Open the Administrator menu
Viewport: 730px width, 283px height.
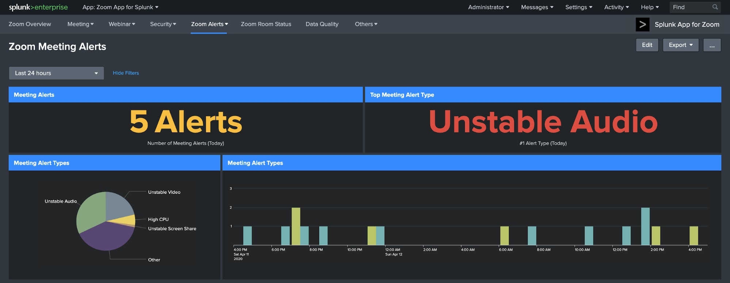pyautogui.click(x=489, y=7)
